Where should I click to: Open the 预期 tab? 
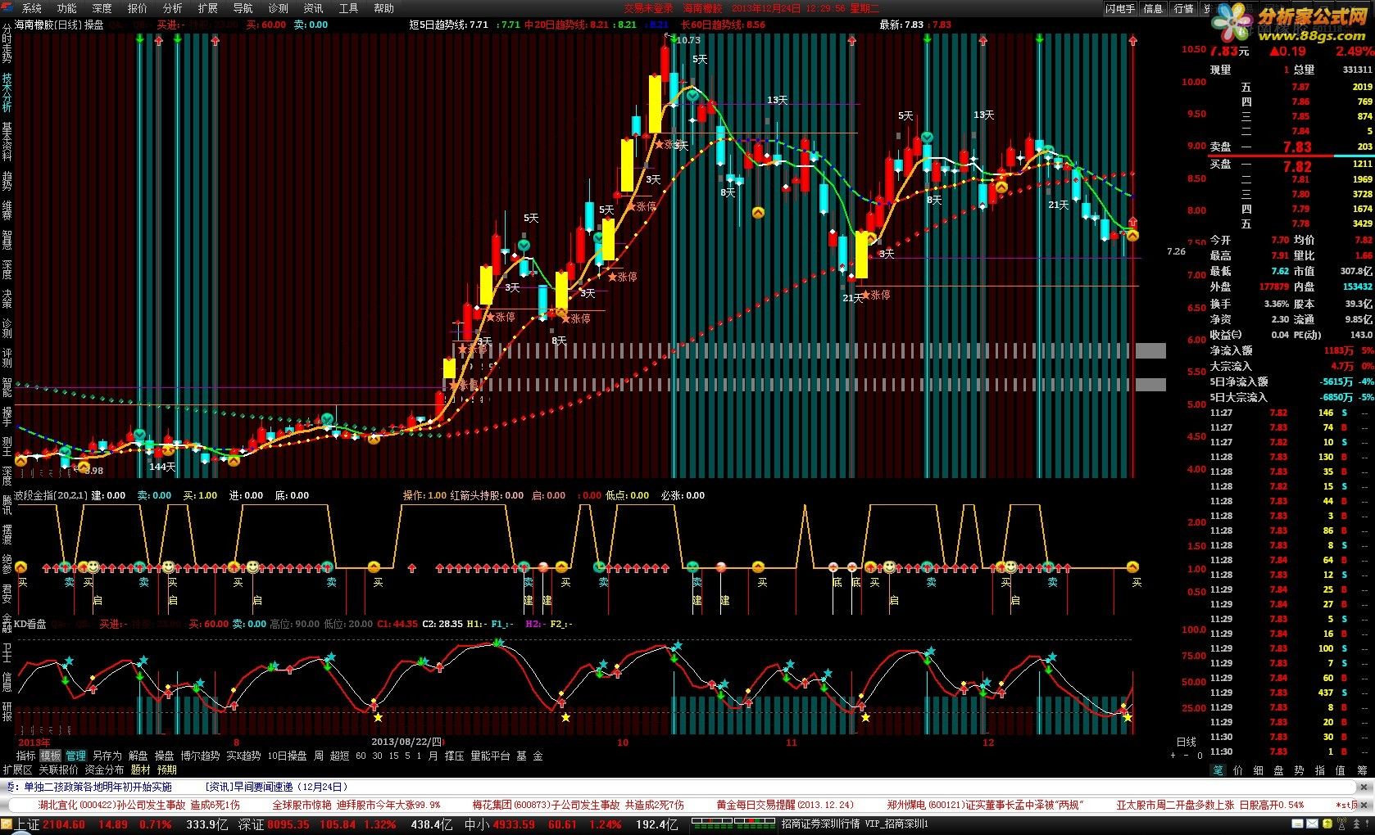167,770
